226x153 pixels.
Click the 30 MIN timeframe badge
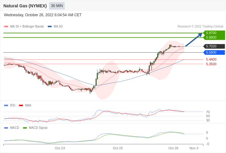coord(57,6)
